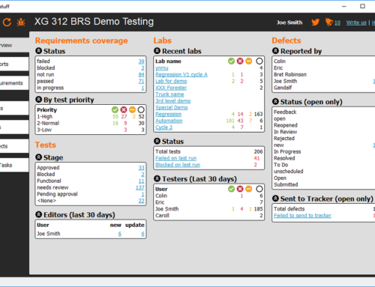
Task: Open the Automation lab link
Action: pos(169,121)
